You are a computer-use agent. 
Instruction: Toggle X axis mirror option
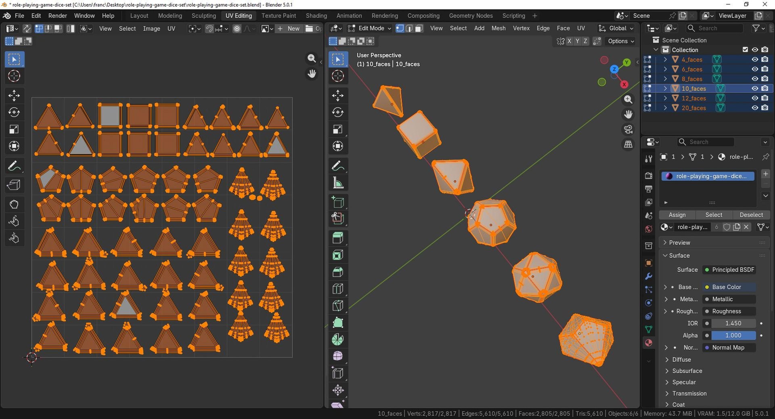[569, 41]
